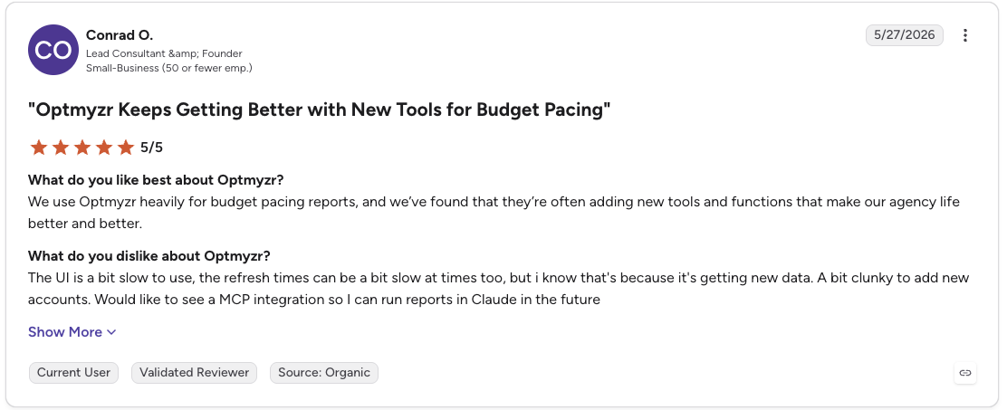Click the CO reviewer avatar

(x=53, y=50)
